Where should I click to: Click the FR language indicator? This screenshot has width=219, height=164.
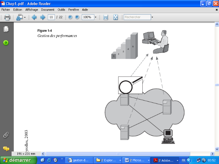point(184,160)
